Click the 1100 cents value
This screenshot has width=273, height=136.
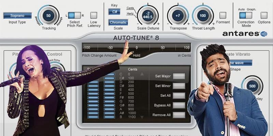coord(132,117)
